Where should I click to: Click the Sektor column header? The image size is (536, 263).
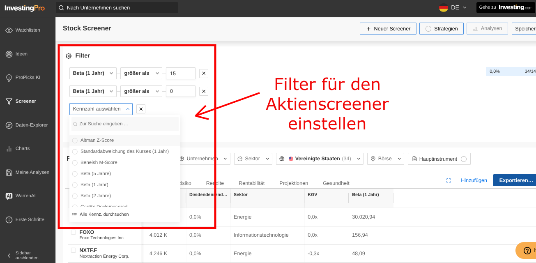241,195
